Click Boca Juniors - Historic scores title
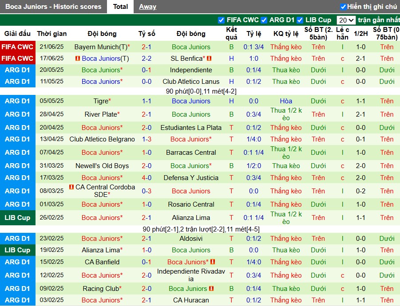The image size is (400, 306). (x=53, y=7)
